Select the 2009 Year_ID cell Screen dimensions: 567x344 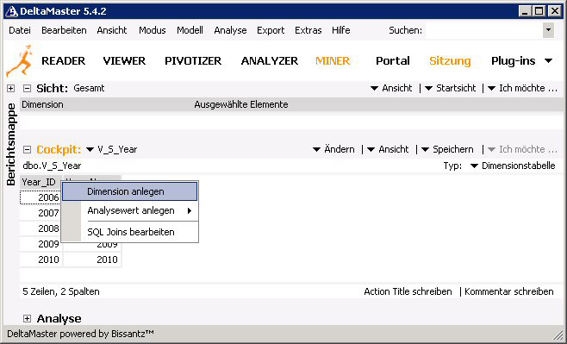tap(40, 244)
